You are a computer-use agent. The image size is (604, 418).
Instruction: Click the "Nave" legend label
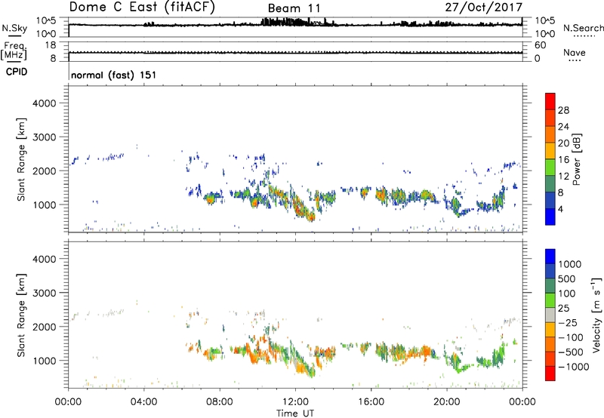point(575,52)
